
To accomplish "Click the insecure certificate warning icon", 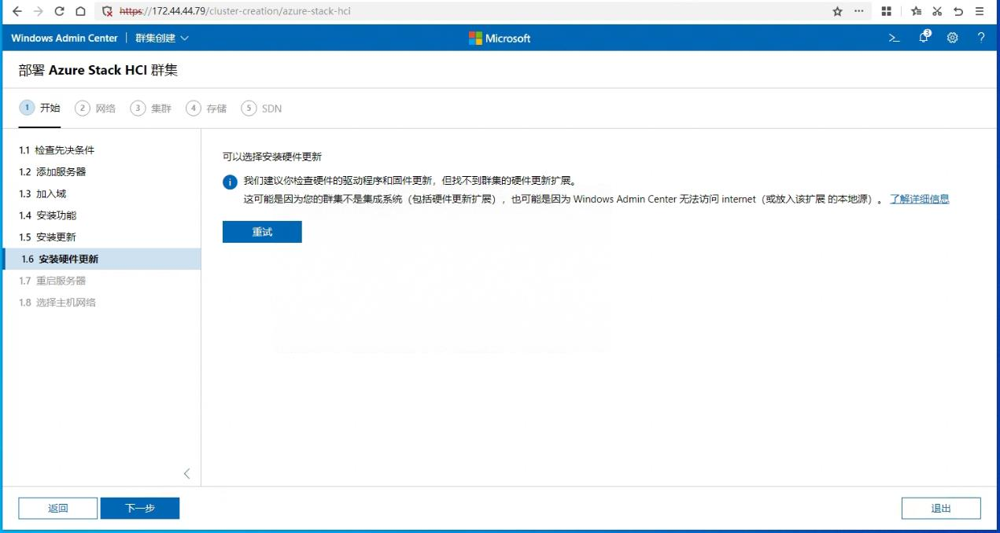I will (x=108, y=12).
